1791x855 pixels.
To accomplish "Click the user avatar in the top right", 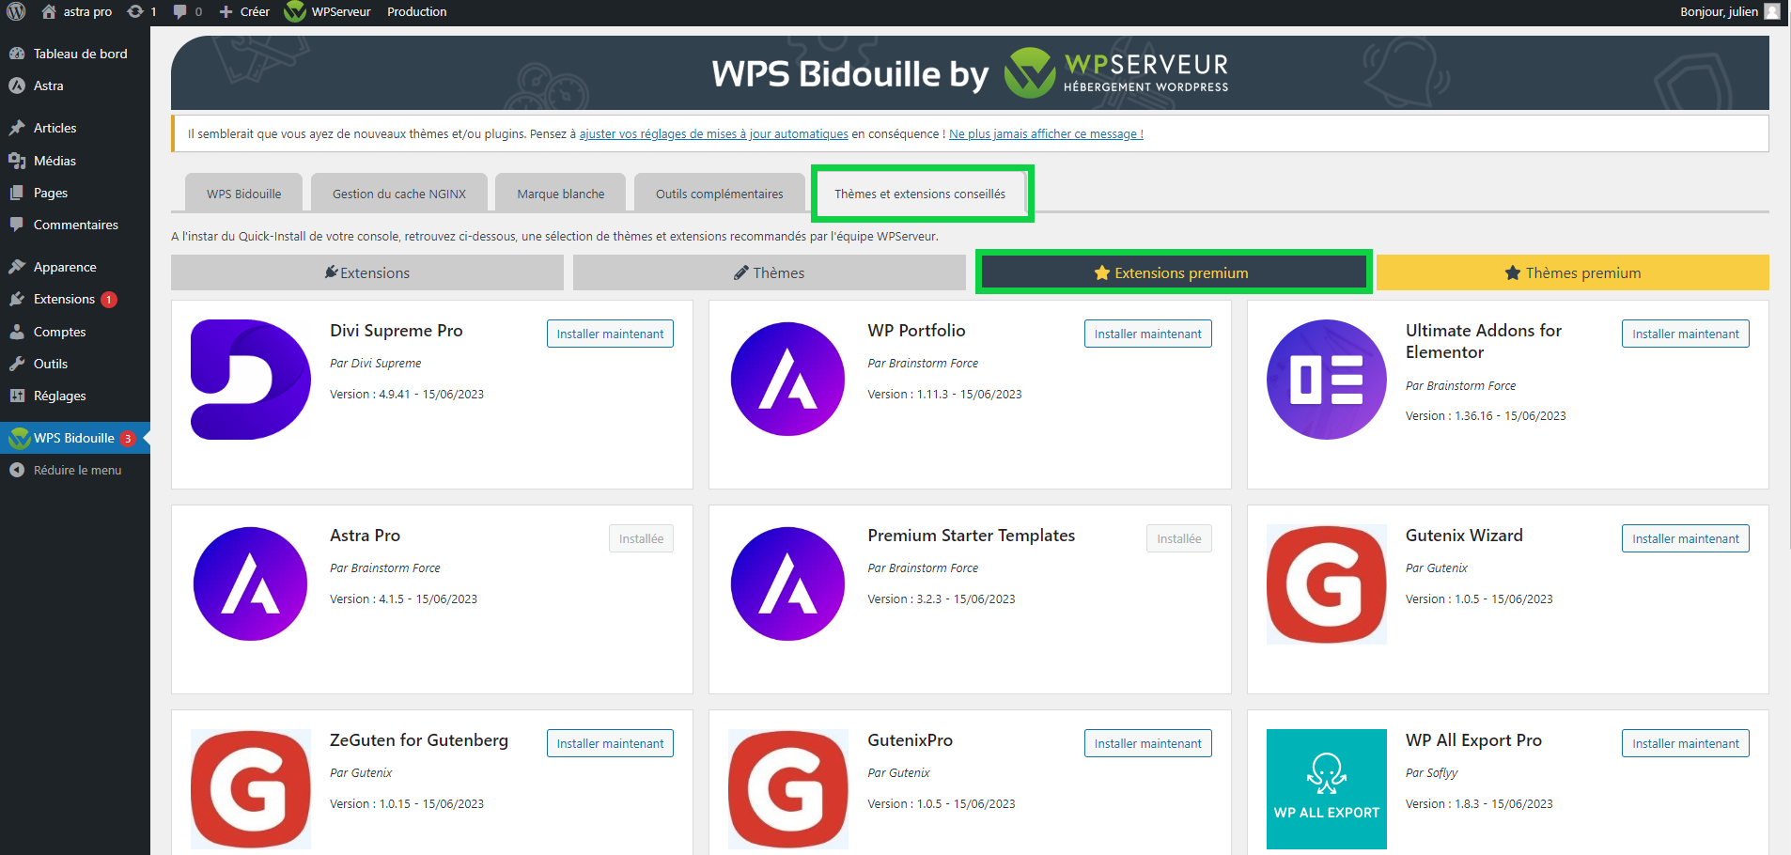I will click(1772, 11).
